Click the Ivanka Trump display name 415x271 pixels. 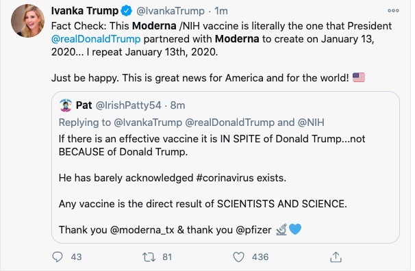[x=85, y=11]
